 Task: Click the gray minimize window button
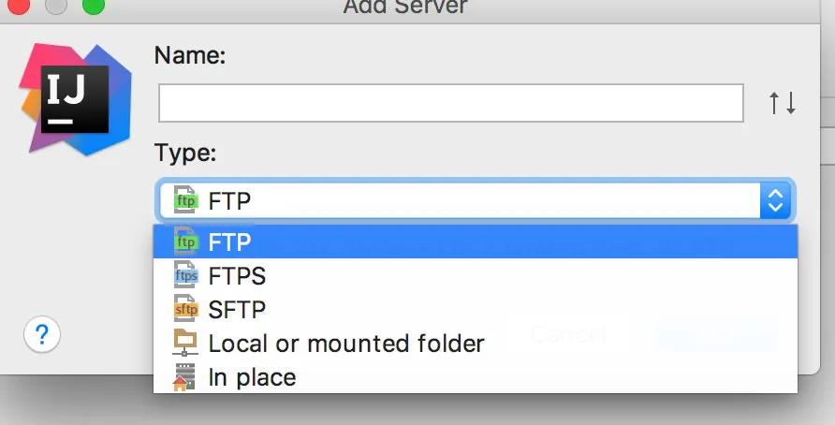click(x=51, y=7)
